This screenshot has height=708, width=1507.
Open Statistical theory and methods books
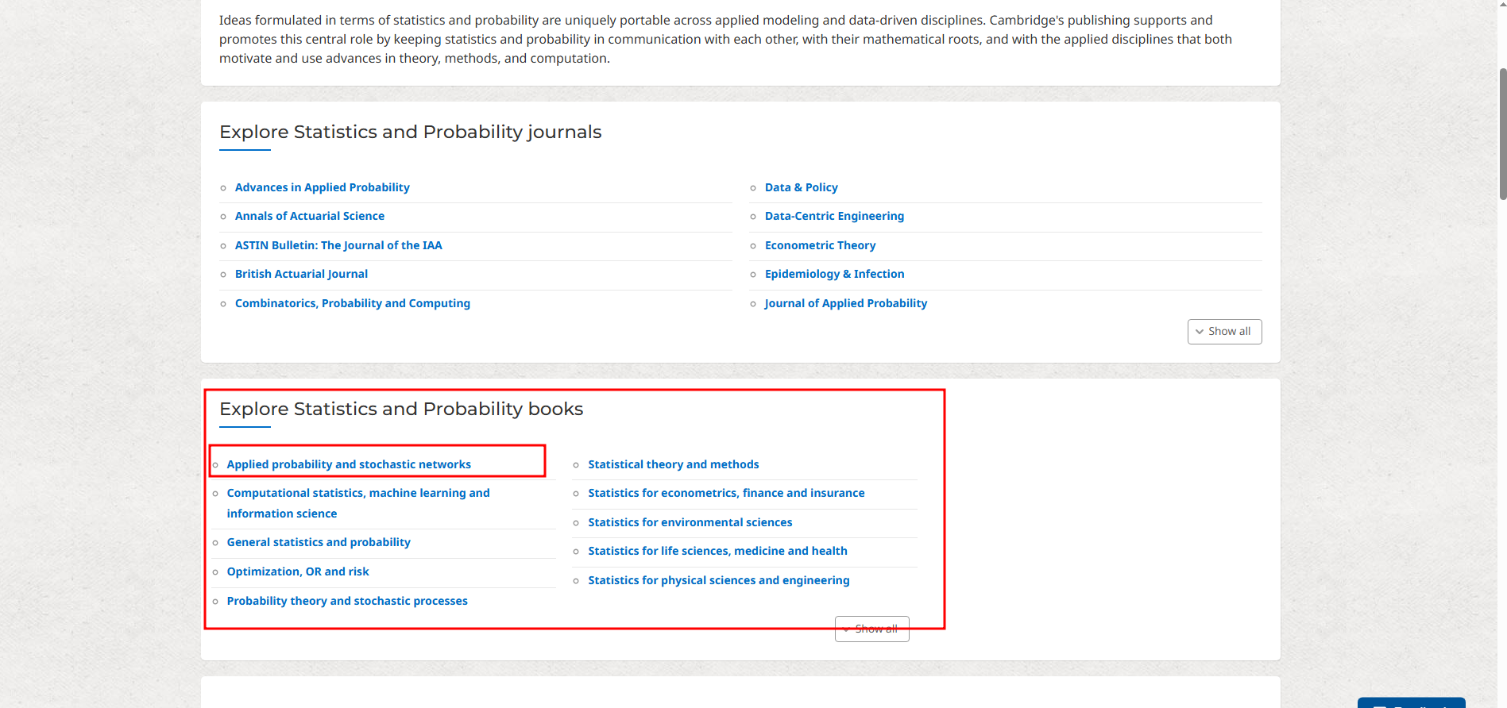click(x=673, y=464)
